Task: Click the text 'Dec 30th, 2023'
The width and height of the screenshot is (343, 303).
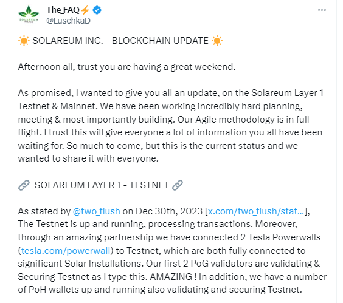Action: pos(169,211)
